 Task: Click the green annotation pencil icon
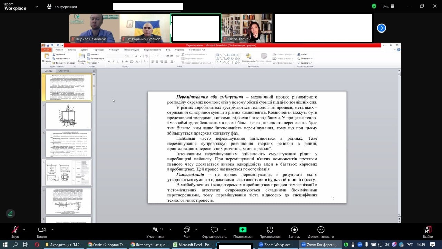point(10,213)
